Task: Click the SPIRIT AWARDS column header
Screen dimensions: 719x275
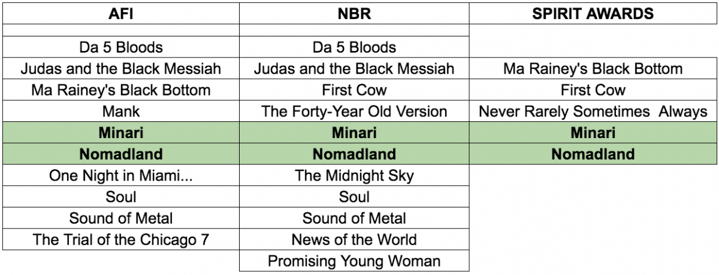Action: (593, 14)
